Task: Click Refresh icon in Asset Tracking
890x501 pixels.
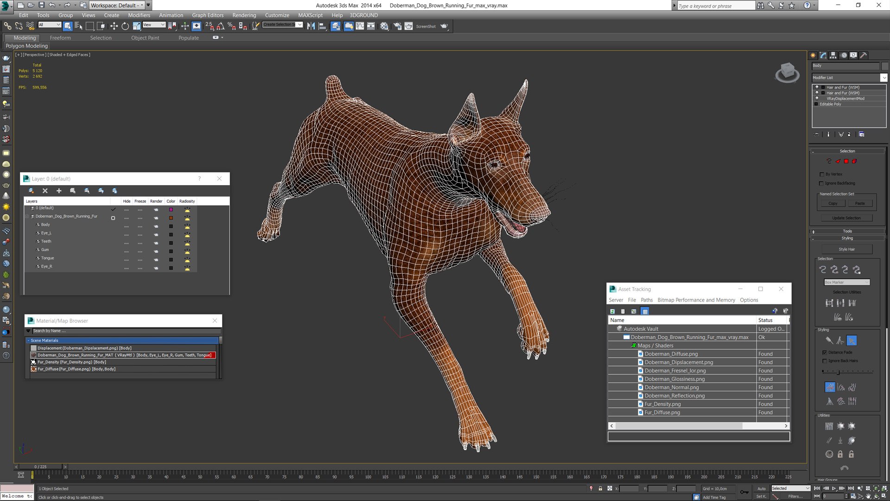Action: [x=612, y=311]
